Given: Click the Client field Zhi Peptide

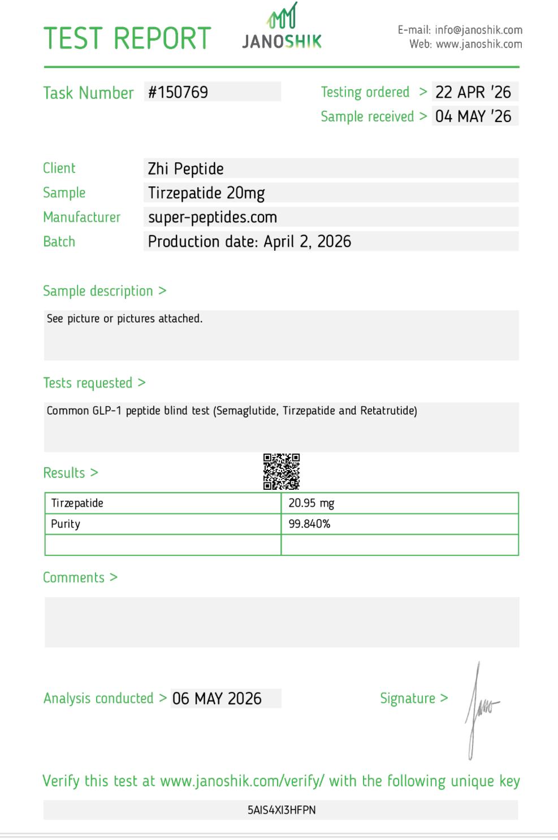Looking at the screenshot, I should [331, 168].
